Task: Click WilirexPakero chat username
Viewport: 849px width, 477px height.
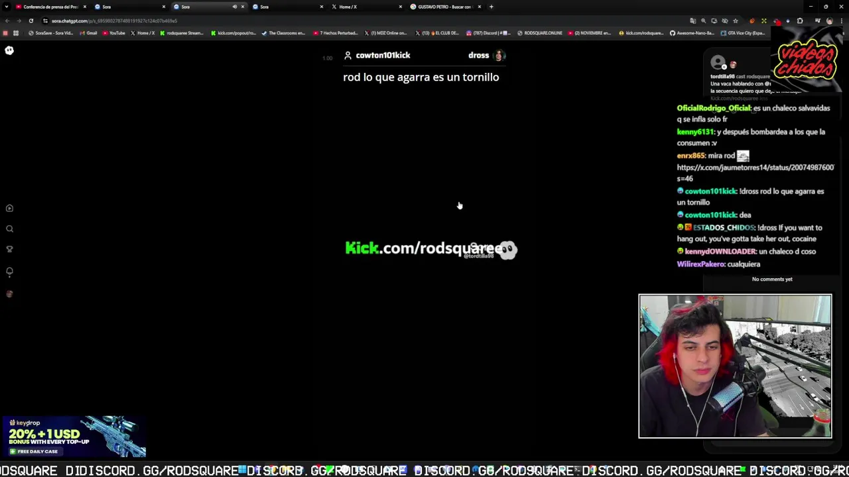Action: (x=700, y=264)
